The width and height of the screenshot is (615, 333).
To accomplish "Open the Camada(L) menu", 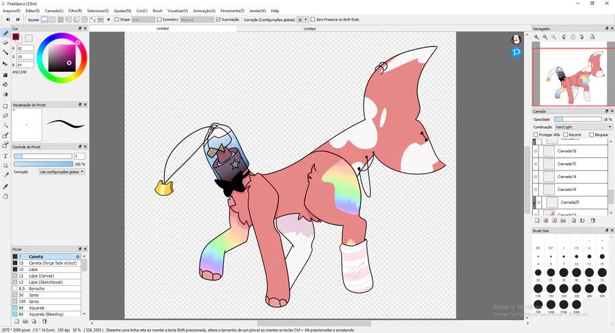I will (54, 11).
